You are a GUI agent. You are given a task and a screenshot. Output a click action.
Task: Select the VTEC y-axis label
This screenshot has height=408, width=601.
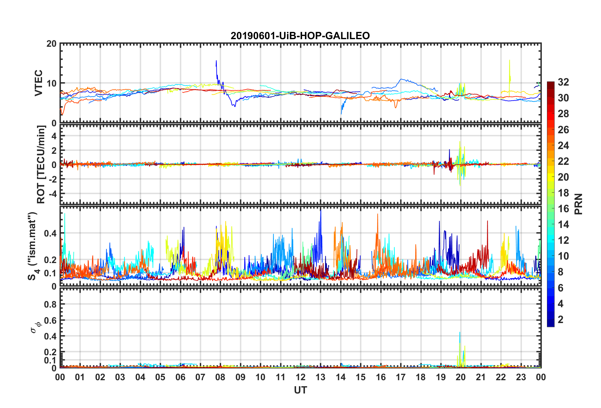pos(39,83)
